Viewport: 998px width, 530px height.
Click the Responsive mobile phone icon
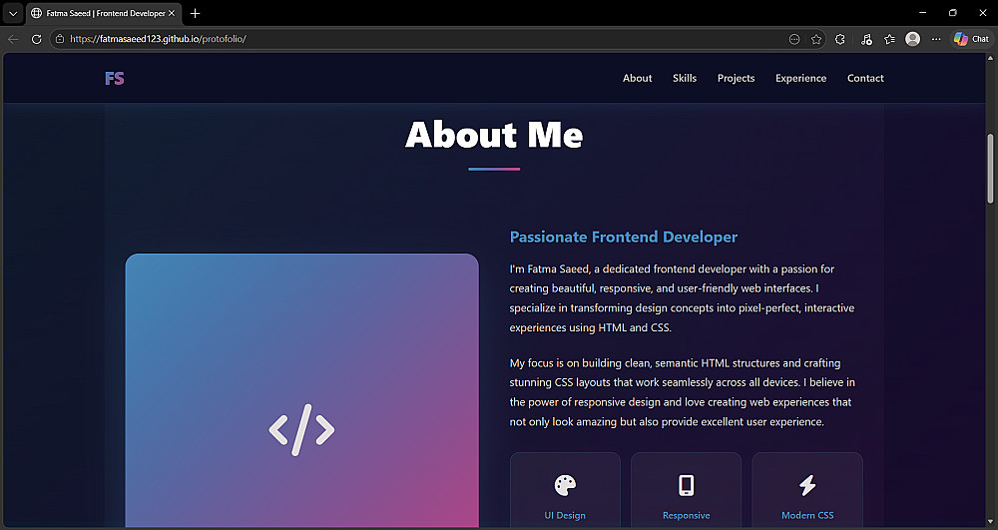(686, 485)
